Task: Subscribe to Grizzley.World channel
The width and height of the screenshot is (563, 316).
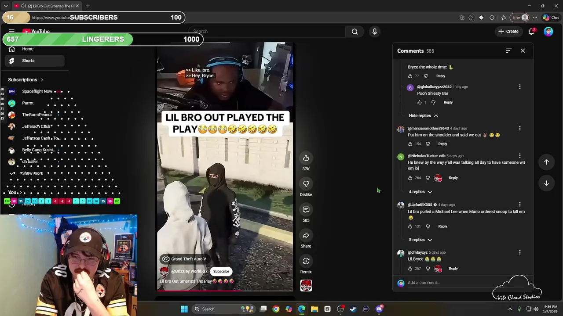Action: 221,271
